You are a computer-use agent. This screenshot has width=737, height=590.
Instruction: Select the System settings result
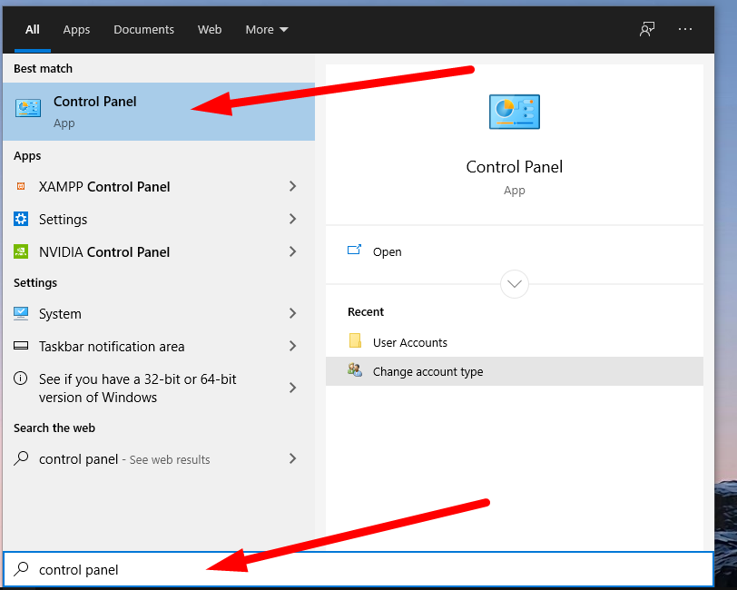point(159,313)
